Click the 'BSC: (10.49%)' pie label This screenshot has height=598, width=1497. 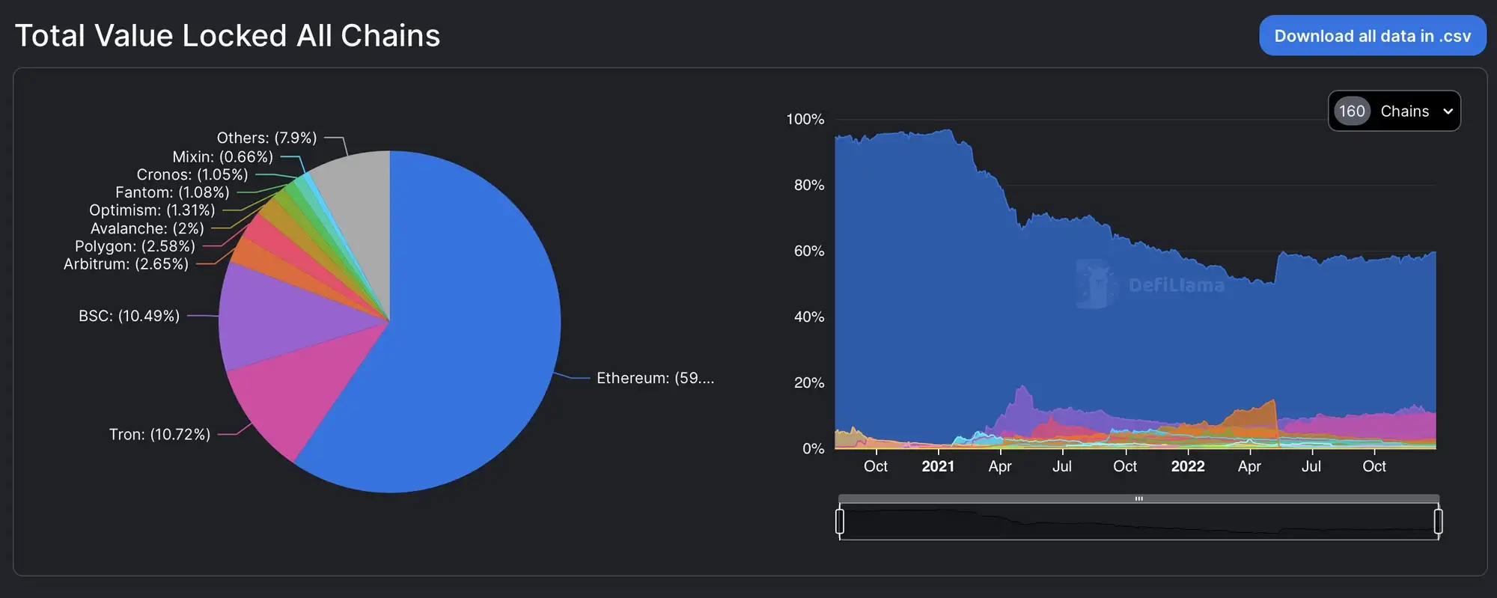point(129,316)
